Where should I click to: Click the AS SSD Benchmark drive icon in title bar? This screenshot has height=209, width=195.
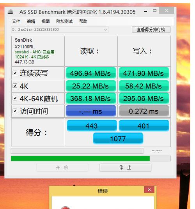point(10,12)
